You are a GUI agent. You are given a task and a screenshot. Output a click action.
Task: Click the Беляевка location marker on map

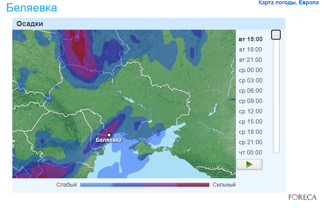(109, 135)
